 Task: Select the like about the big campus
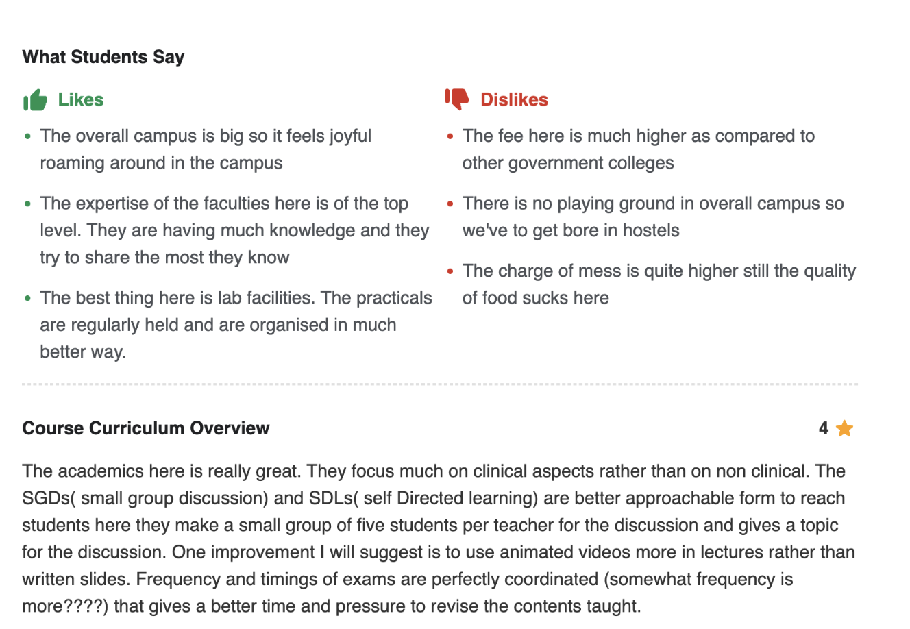coord(206,149)
